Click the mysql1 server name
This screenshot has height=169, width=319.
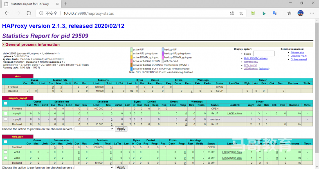(17, 113)
